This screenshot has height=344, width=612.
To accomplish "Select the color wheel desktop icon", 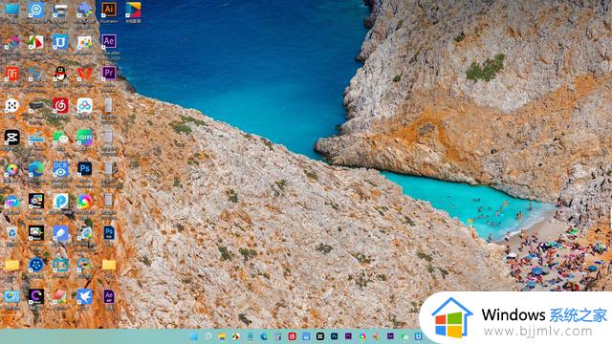I will 11,170.
